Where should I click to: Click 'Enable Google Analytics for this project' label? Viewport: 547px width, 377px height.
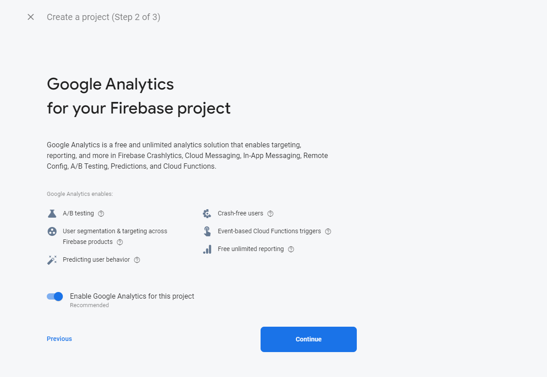(x=132, y=296)
